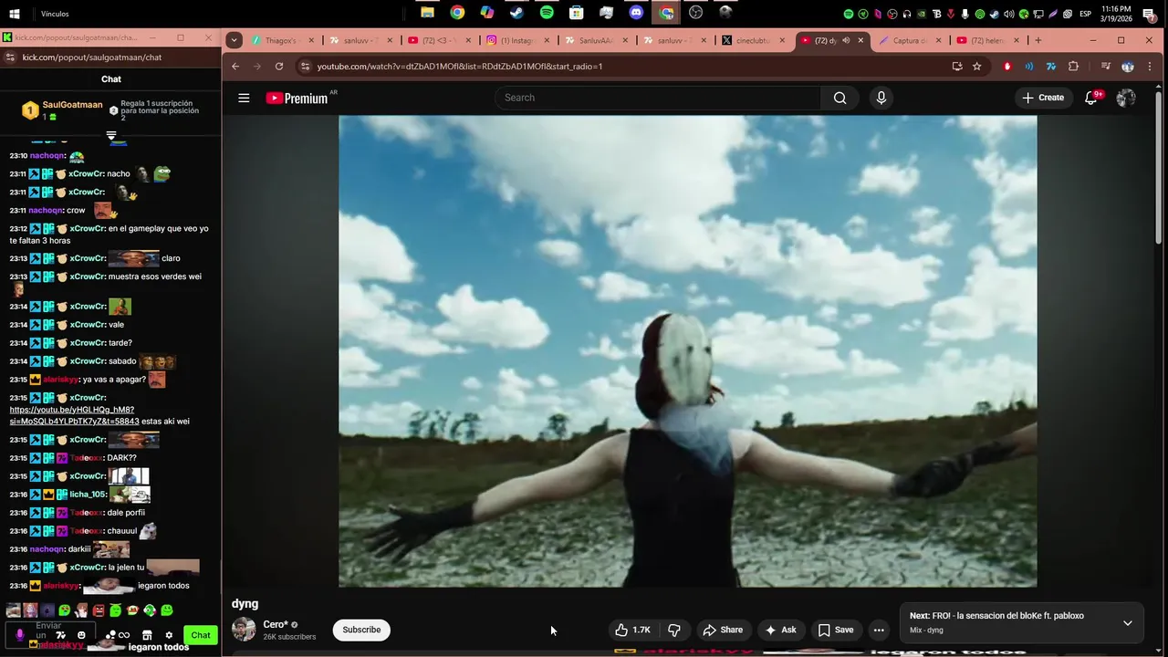1168x657 pixels.
Task: Open a new Chrome tab
Action: 1038,40
